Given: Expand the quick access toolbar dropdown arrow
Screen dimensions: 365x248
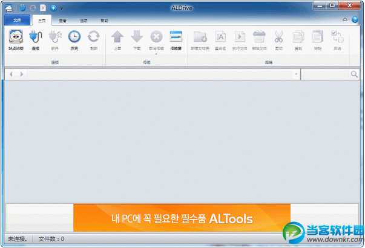Looking at the screenshot, I should click(x=62, y=8).
